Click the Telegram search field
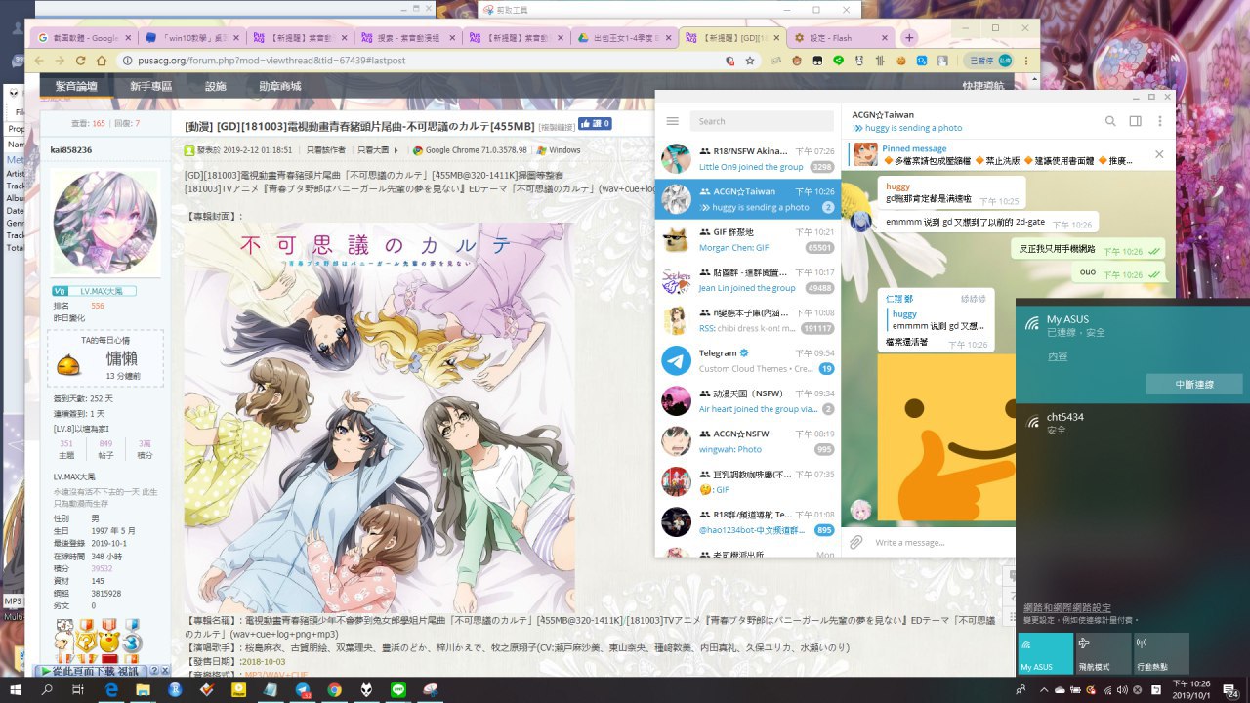 pyautogui.click(x=760, y=121)
